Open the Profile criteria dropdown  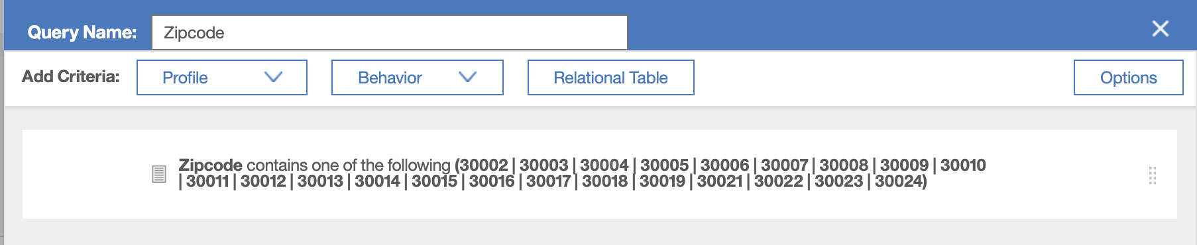222,77
